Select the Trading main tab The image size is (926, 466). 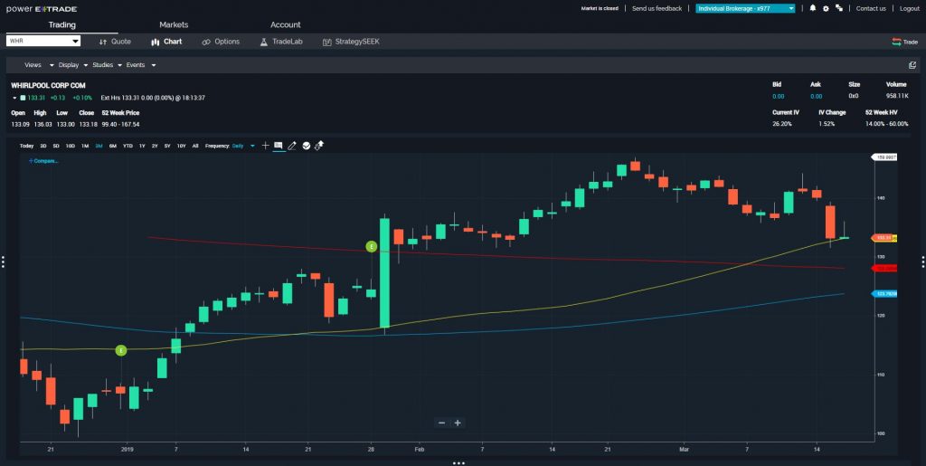[x=62, y=24]
